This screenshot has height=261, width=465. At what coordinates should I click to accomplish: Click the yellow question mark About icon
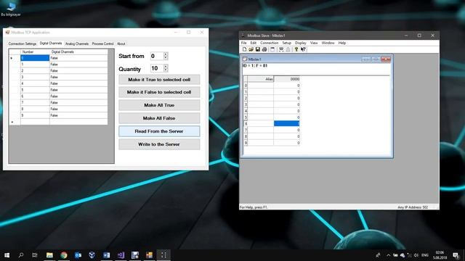click(x=296, y=49)
